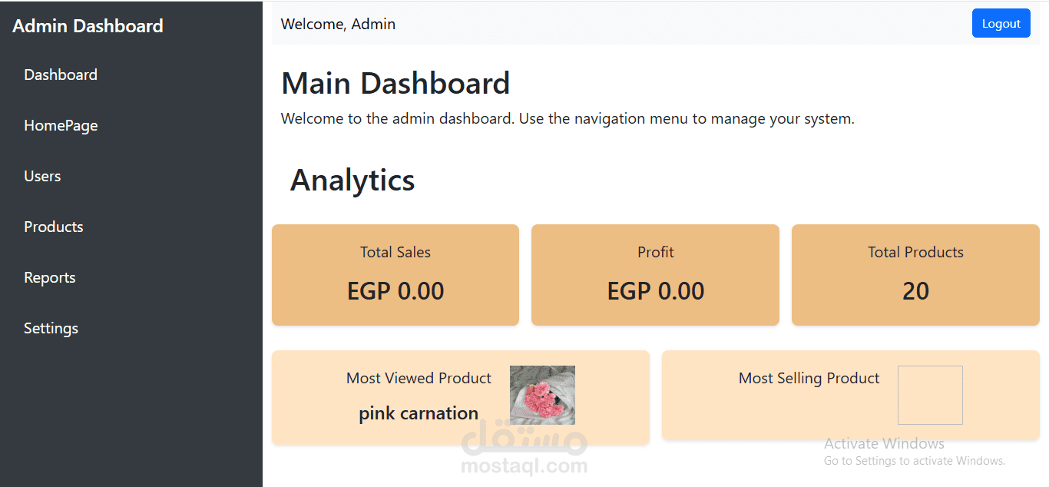This screenshot has height=487, width=1049.
Task: Click the pink carnation product thumbnail
Action: pyautogui.click(x=542, y=395)
